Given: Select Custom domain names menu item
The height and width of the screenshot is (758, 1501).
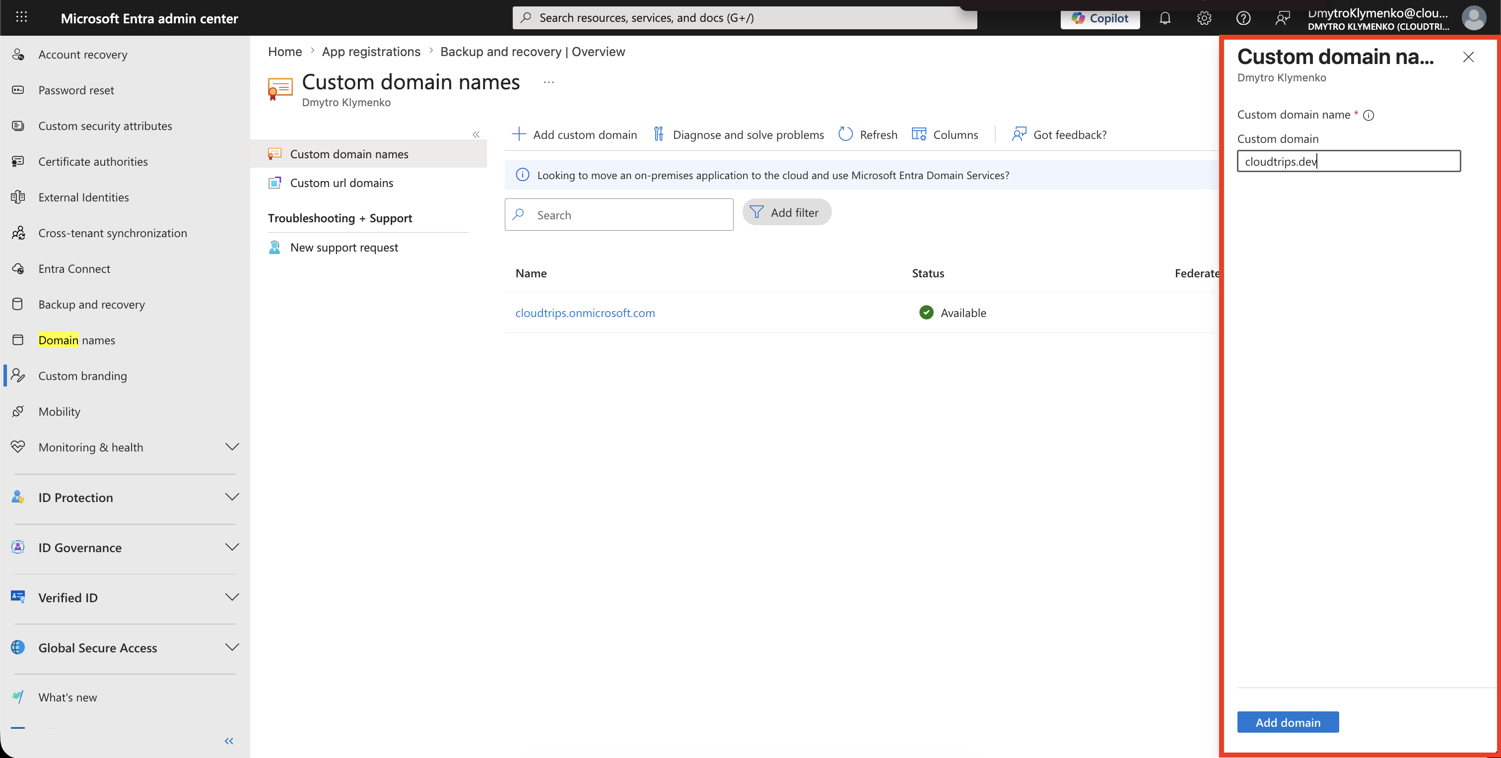Looking at the screenshot, I should tap(368, 154).
